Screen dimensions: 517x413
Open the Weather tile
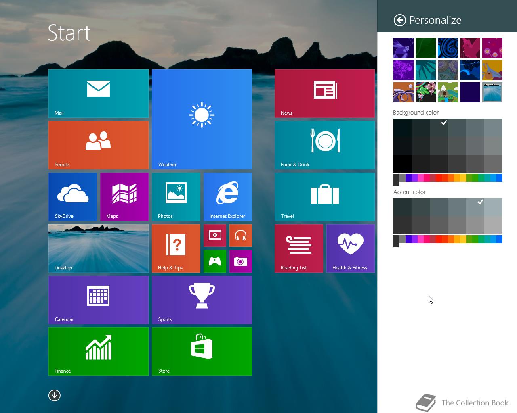[x=202, y=119]
